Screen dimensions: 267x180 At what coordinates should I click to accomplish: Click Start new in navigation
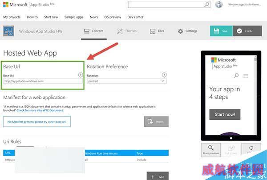point(51,17)
